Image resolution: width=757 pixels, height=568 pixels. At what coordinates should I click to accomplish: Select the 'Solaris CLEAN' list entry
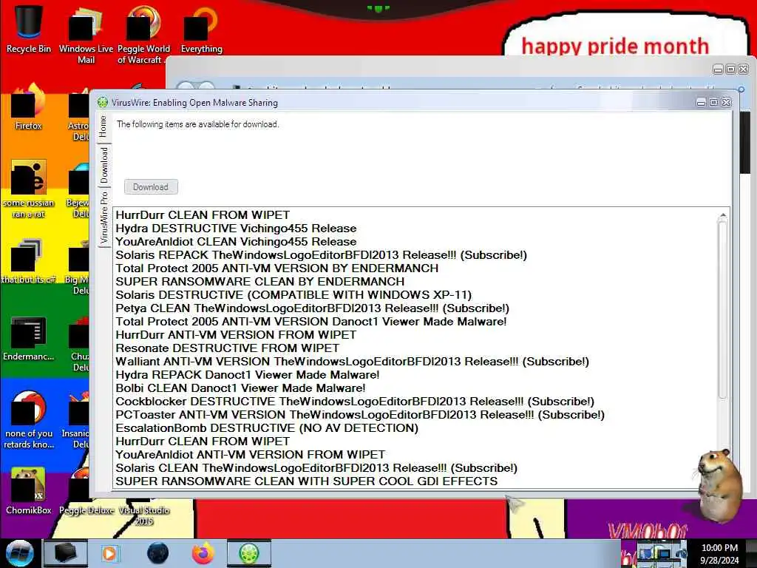[316, 468]
